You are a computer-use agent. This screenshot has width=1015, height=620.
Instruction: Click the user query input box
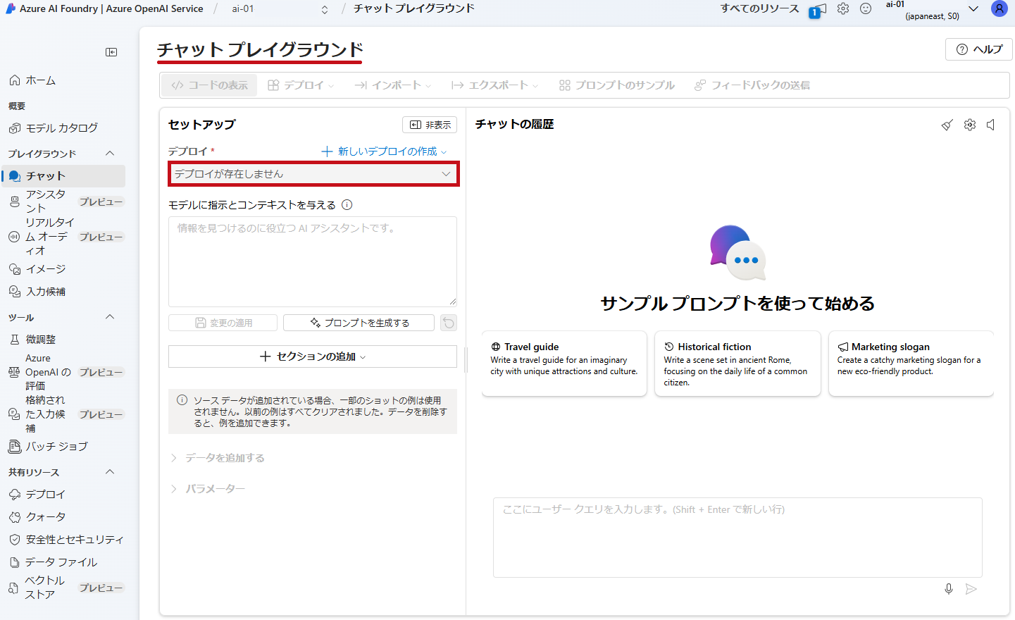(737, 537)
